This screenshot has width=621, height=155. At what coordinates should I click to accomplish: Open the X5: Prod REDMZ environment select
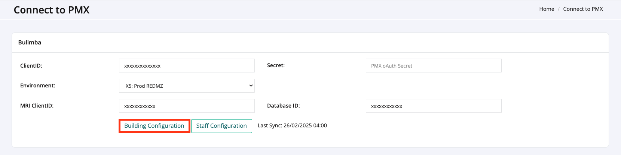[x=187, y=86]
